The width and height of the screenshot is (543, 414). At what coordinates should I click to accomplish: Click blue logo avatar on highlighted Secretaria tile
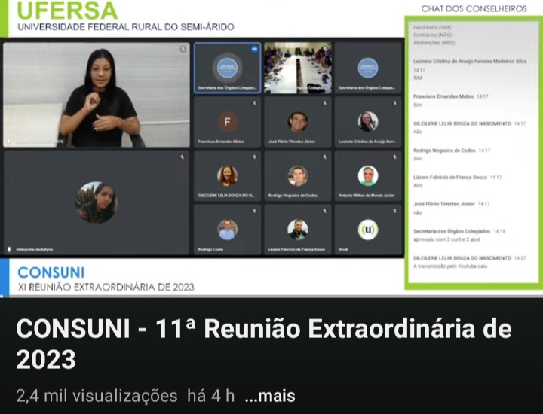227,68
